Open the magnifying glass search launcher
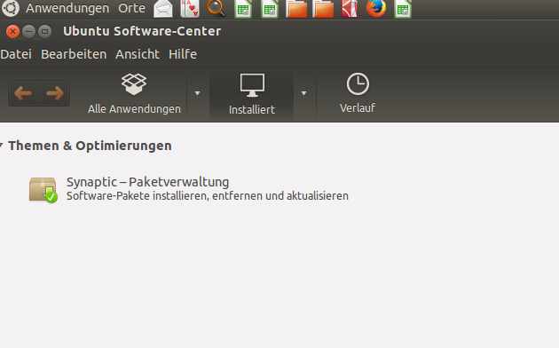This screenshot has height=348, width=559. pyautogui.click(x=216, y=9)
